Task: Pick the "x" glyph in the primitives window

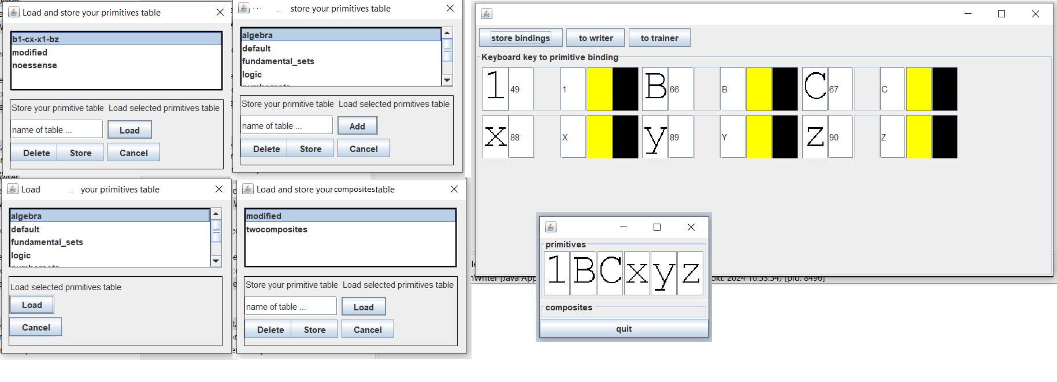Action: [637, 273]
